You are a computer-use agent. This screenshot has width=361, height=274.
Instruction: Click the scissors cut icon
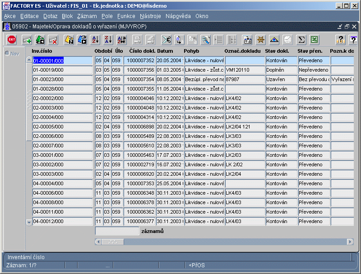coord(167,40)
